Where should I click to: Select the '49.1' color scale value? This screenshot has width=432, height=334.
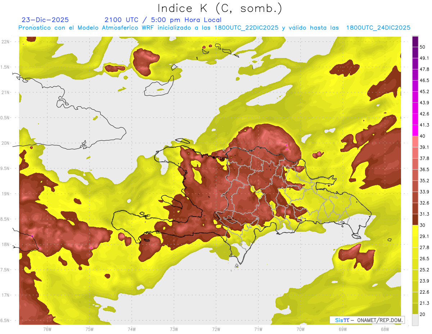(x=424, y=58)
